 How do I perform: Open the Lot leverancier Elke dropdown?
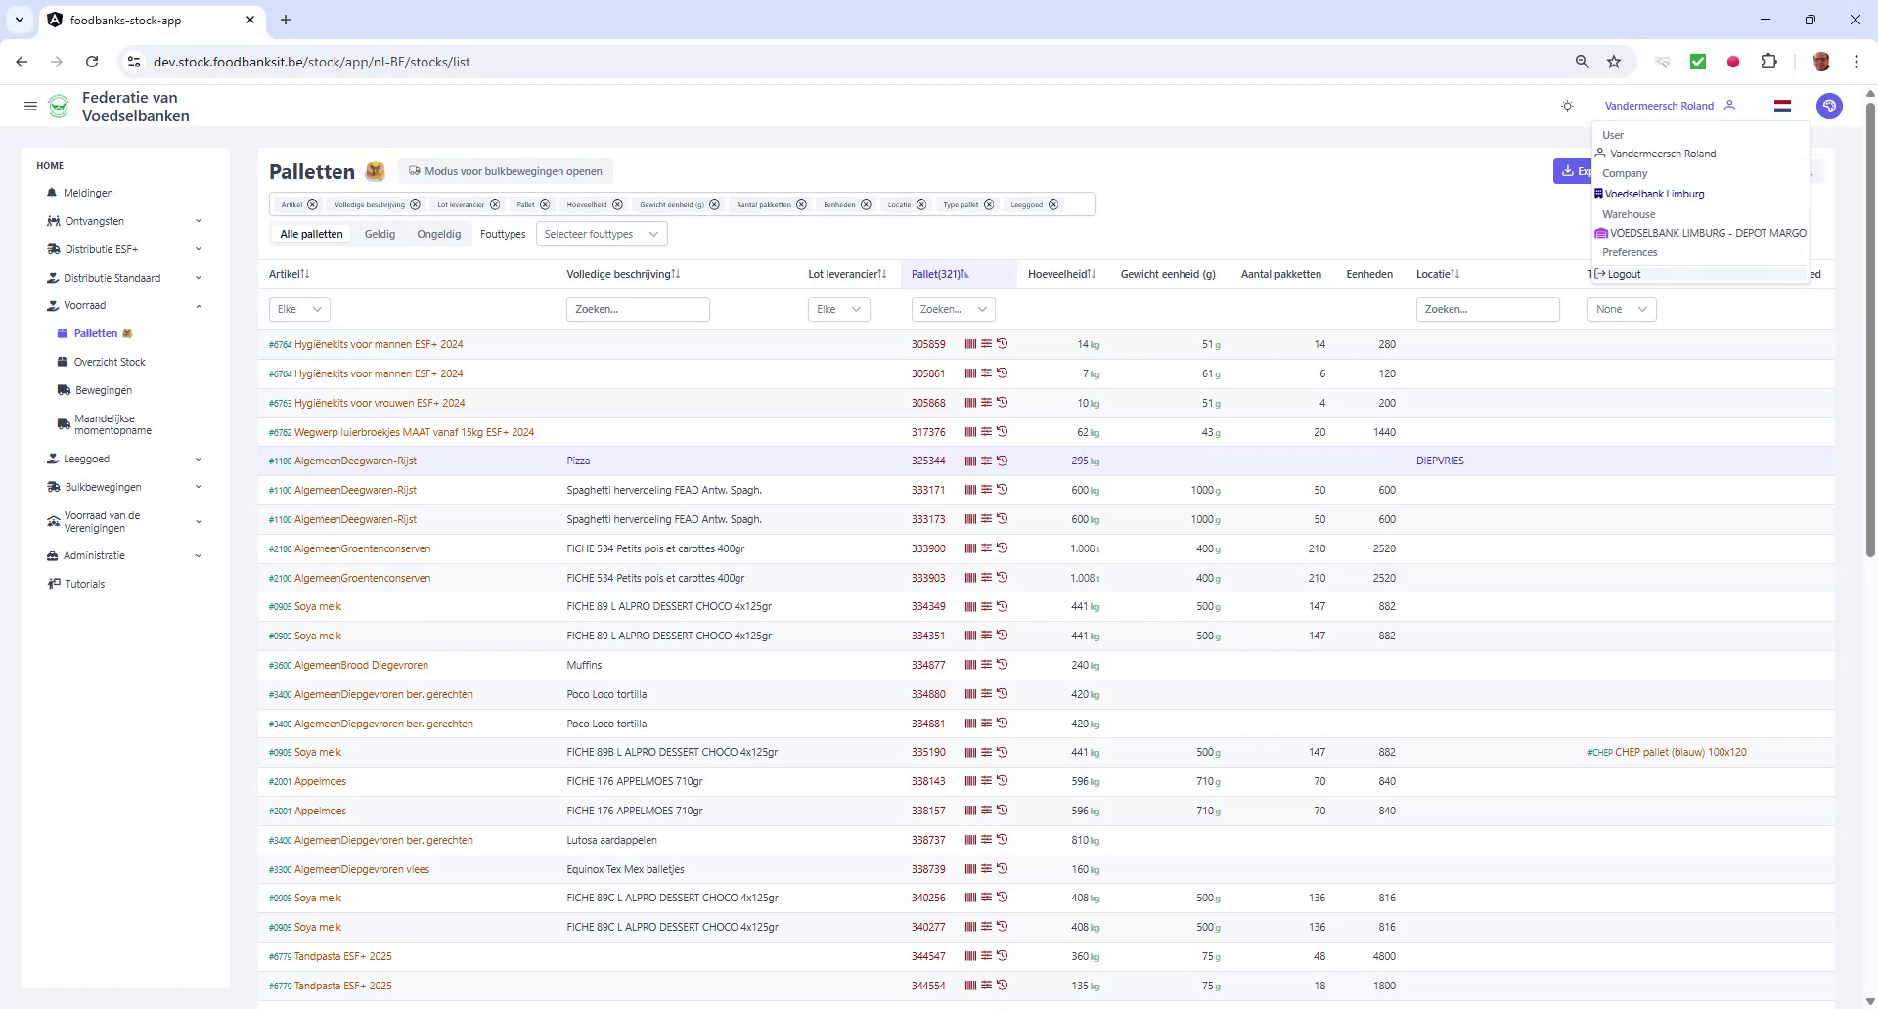(x=837, y=309)
